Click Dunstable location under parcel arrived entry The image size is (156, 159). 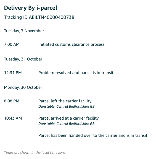66,124
